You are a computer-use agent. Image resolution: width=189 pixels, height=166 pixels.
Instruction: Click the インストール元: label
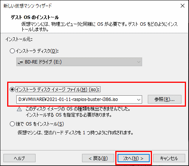pos(19,39)
